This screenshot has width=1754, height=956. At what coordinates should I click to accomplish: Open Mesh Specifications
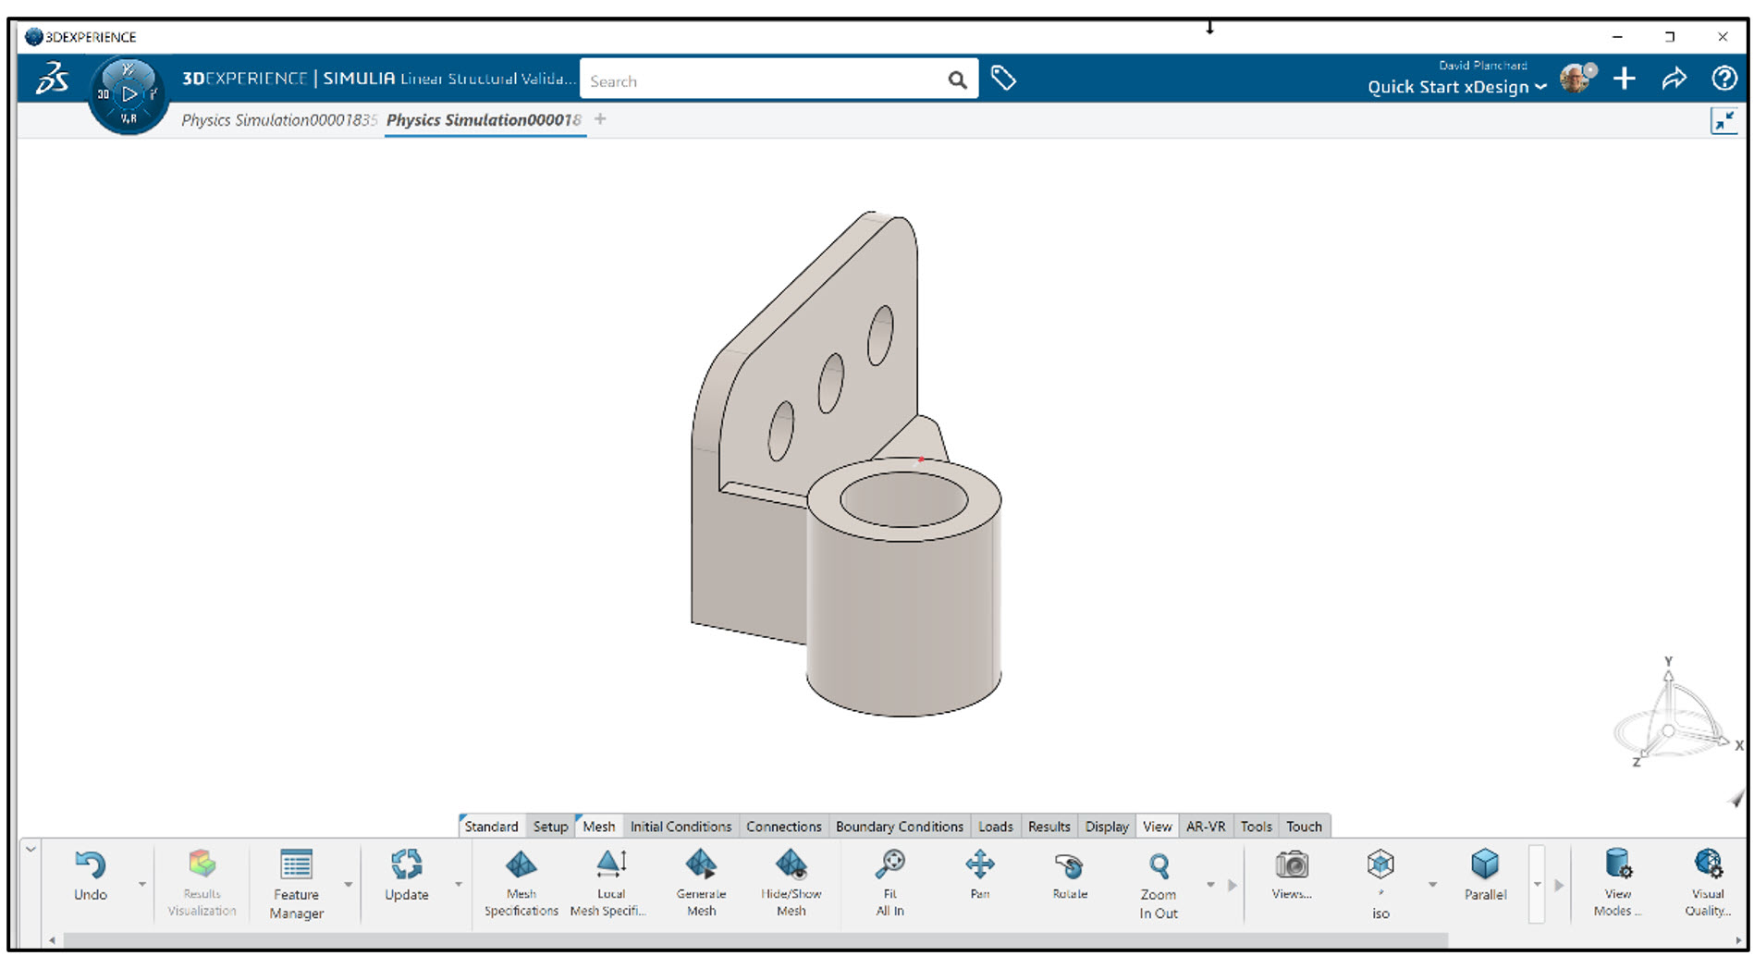(x=521, y=881)
